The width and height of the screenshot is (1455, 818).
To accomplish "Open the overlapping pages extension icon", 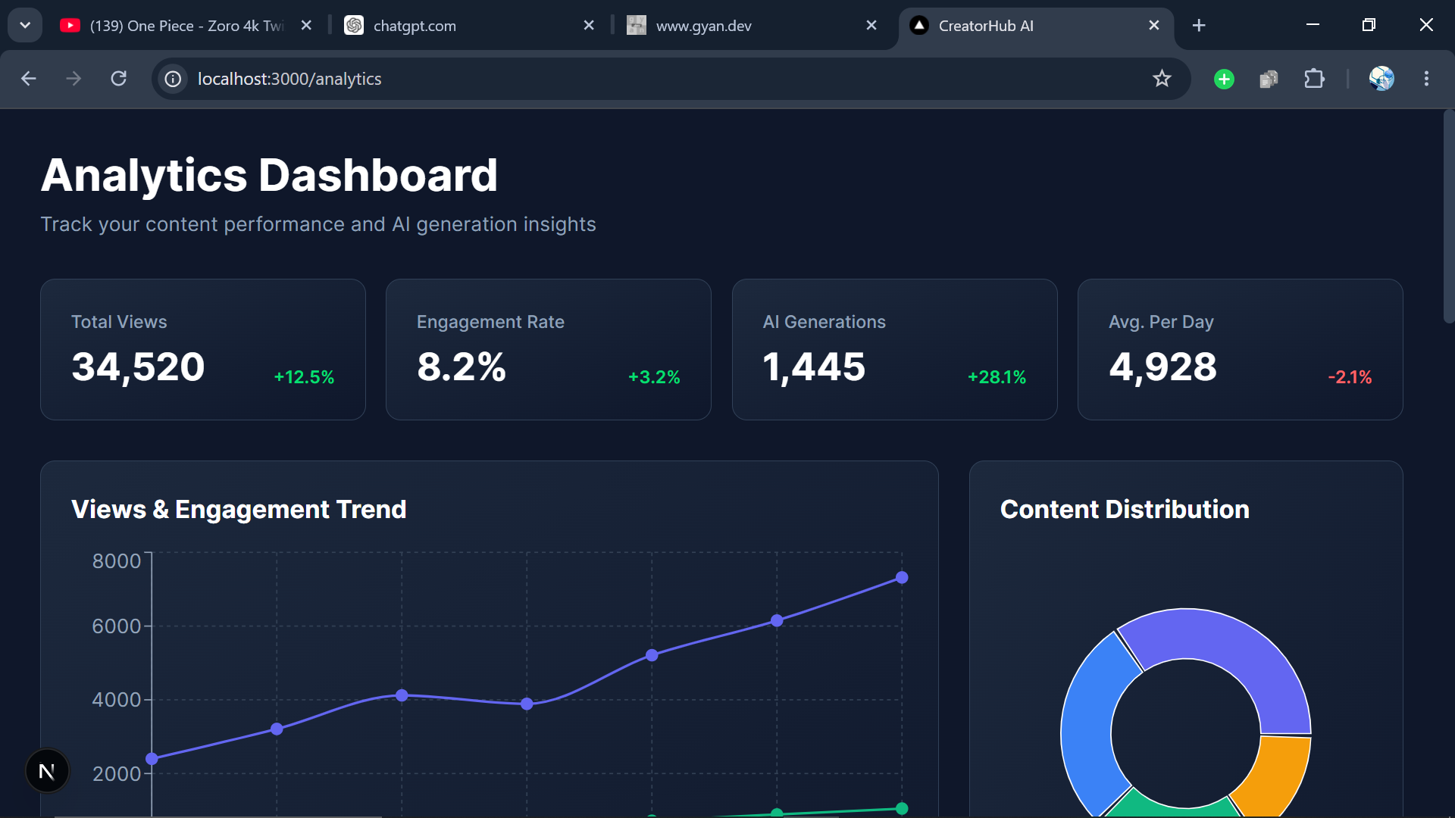I will tap(1269, 79).
